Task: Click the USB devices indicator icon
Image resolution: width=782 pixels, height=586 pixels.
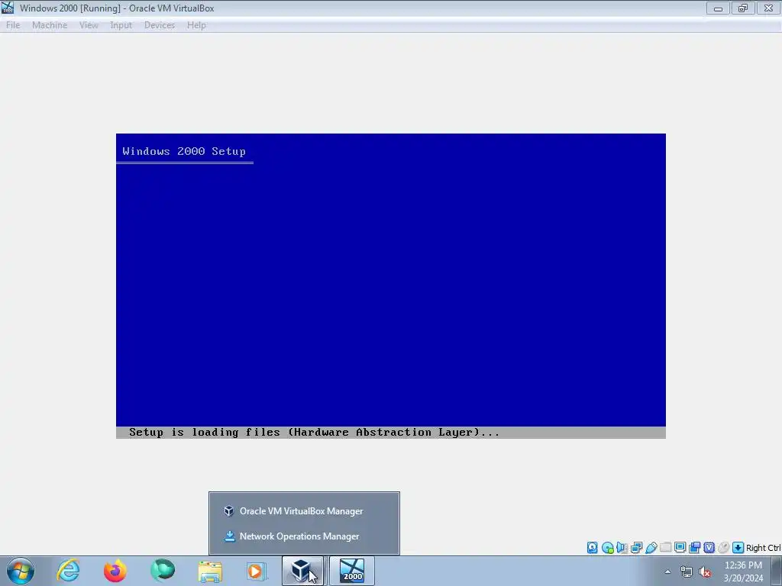Action: [x=651, y=548]
